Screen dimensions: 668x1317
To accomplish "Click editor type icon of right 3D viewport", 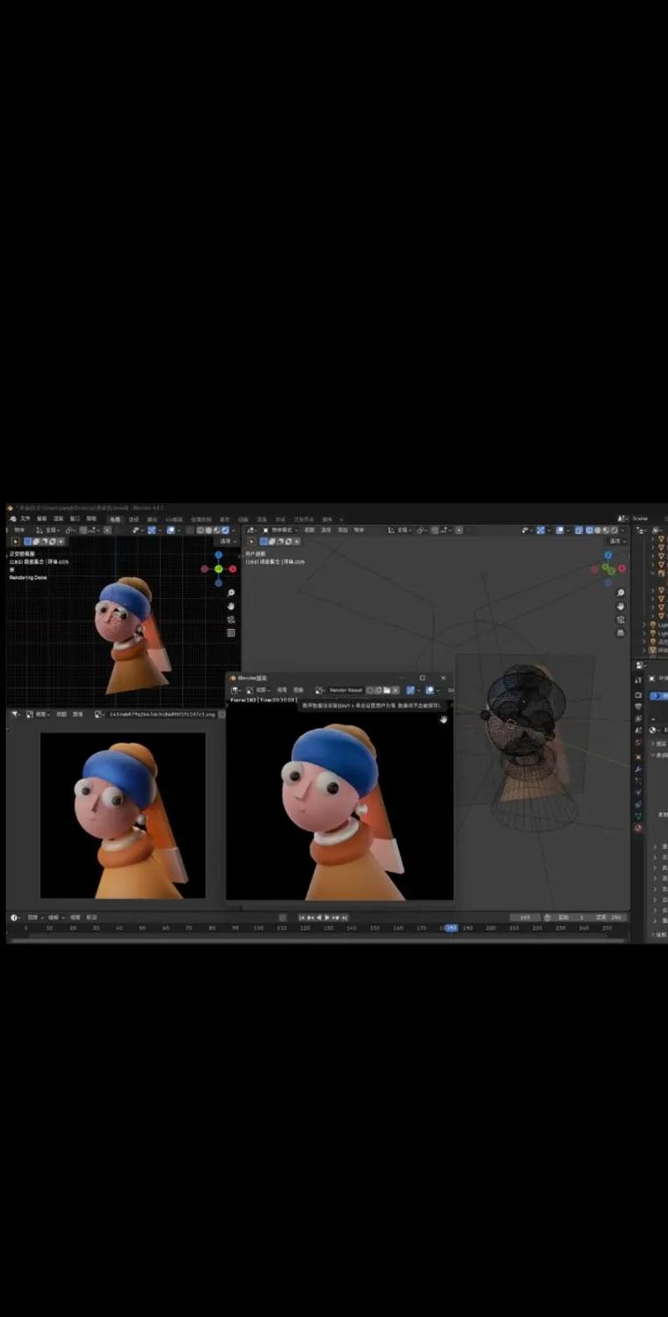I will point(250,530).
